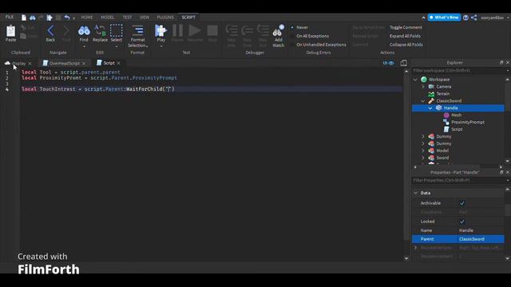511x287 pixels.
Task: Toggle UI visibility eye button
Action: (x=389, y=63)
